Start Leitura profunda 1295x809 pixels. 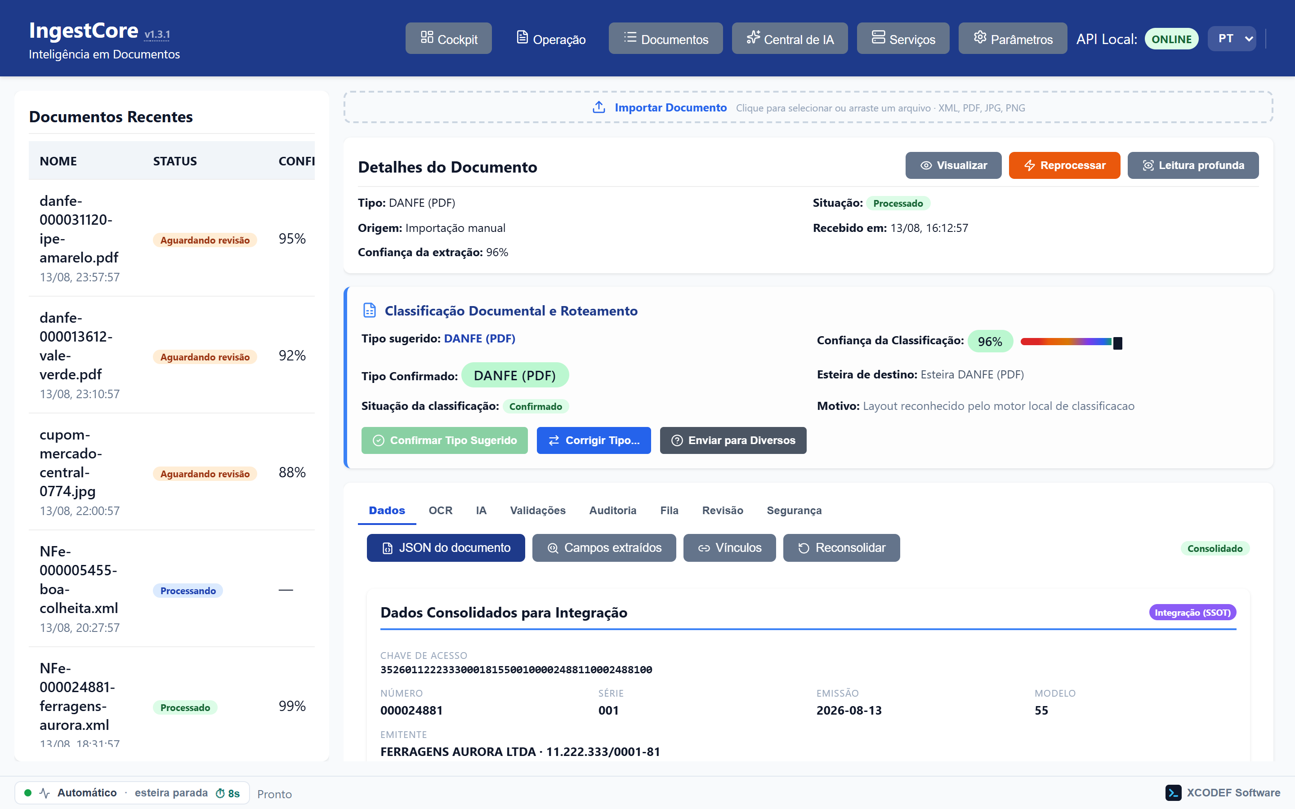tap(1193, 165)
